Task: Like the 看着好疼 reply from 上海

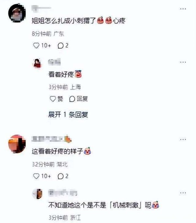Action: click(x=53, y=99)
